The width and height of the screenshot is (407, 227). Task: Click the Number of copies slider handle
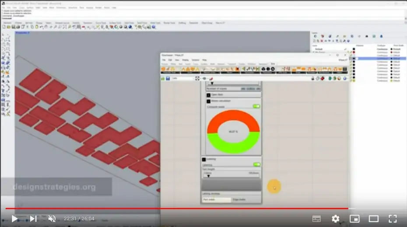[x=212, y=83]
